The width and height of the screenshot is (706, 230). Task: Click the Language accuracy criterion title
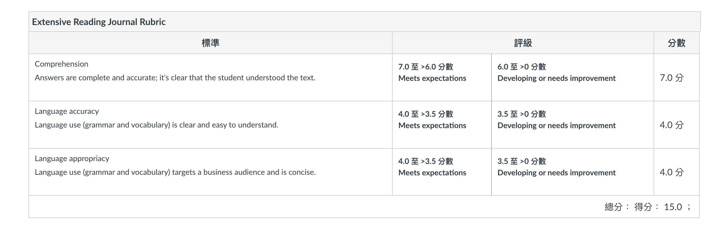(67, 111)
